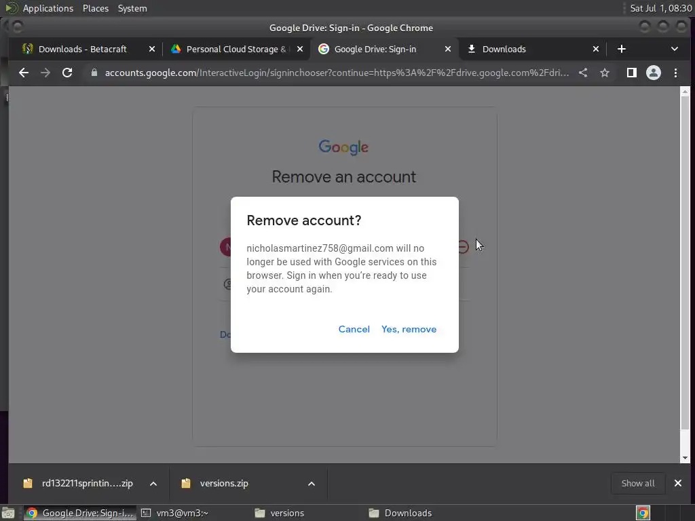Click the clock date Sat Jul 1

tap(660, 8)
